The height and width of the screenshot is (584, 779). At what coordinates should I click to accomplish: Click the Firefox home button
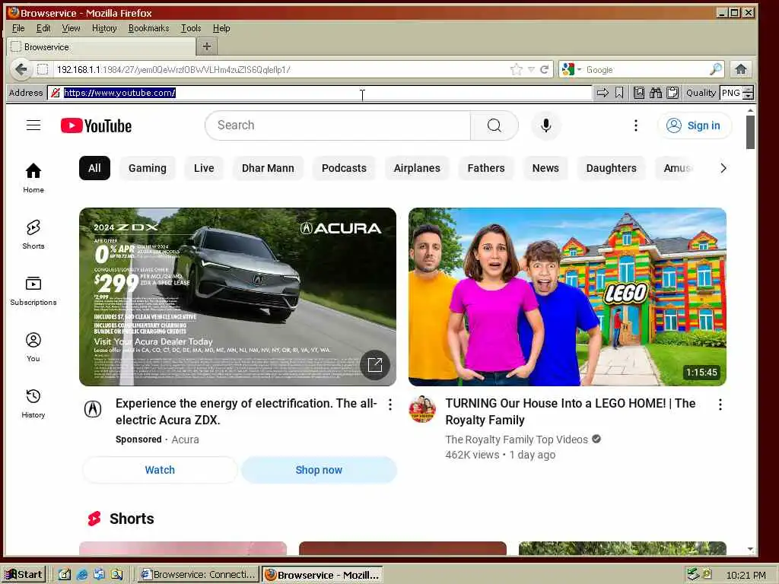(x=741, y=69)
